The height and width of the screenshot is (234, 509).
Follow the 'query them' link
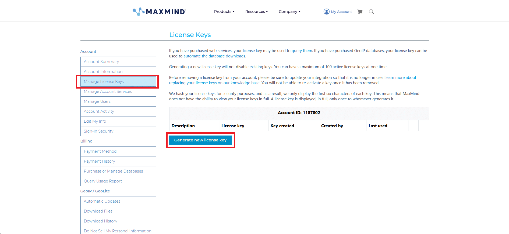tap(302, 51)
